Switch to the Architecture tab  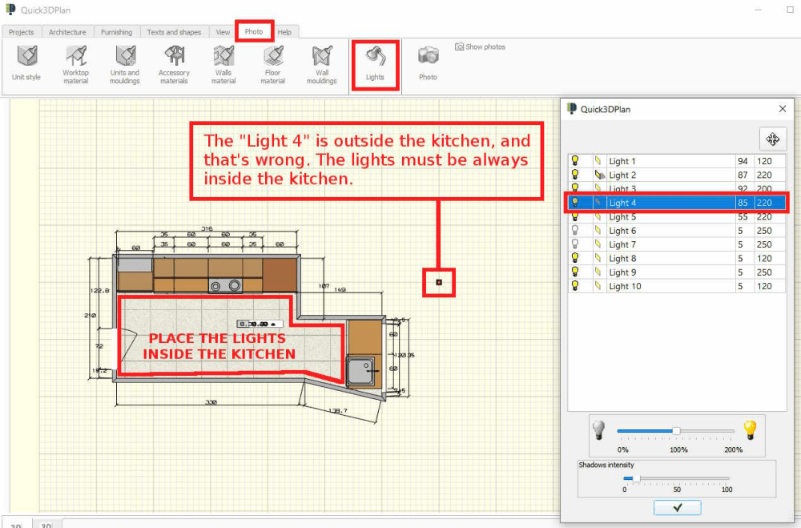67,32
